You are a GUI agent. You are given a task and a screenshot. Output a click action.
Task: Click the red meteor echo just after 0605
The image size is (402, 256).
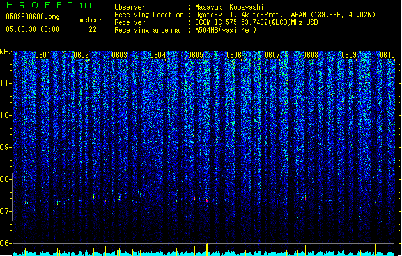click(207, 201)
